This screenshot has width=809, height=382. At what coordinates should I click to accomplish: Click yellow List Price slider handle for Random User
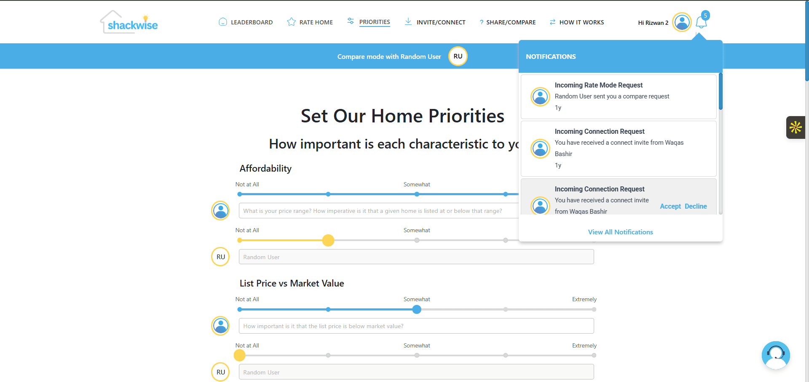click(x=240, y=355)
